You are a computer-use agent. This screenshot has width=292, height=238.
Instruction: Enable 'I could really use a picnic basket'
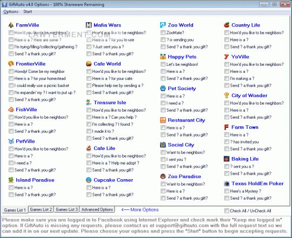pyautogui.click(x=11, y=85)
